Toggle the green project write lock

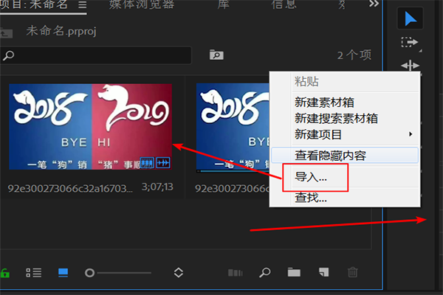coord(5,273)
